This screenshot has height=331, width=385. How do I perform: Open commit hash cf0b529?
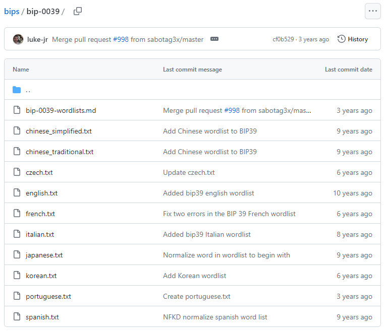284,39
